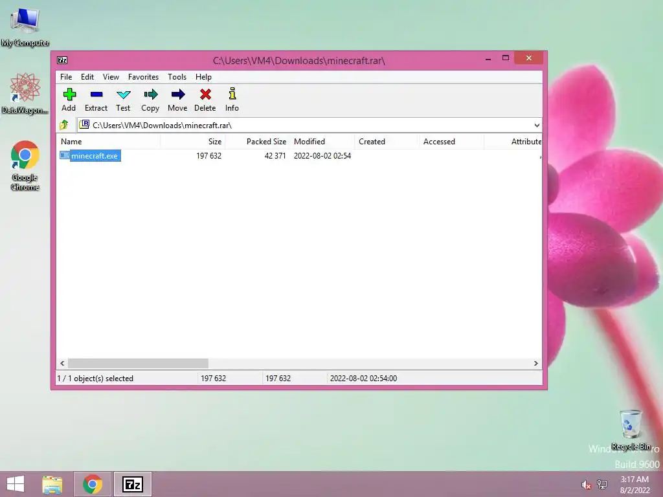Click the taskbar clock 3:17 AM
Screen dimensions: 663x497
(x=635, y=480)
